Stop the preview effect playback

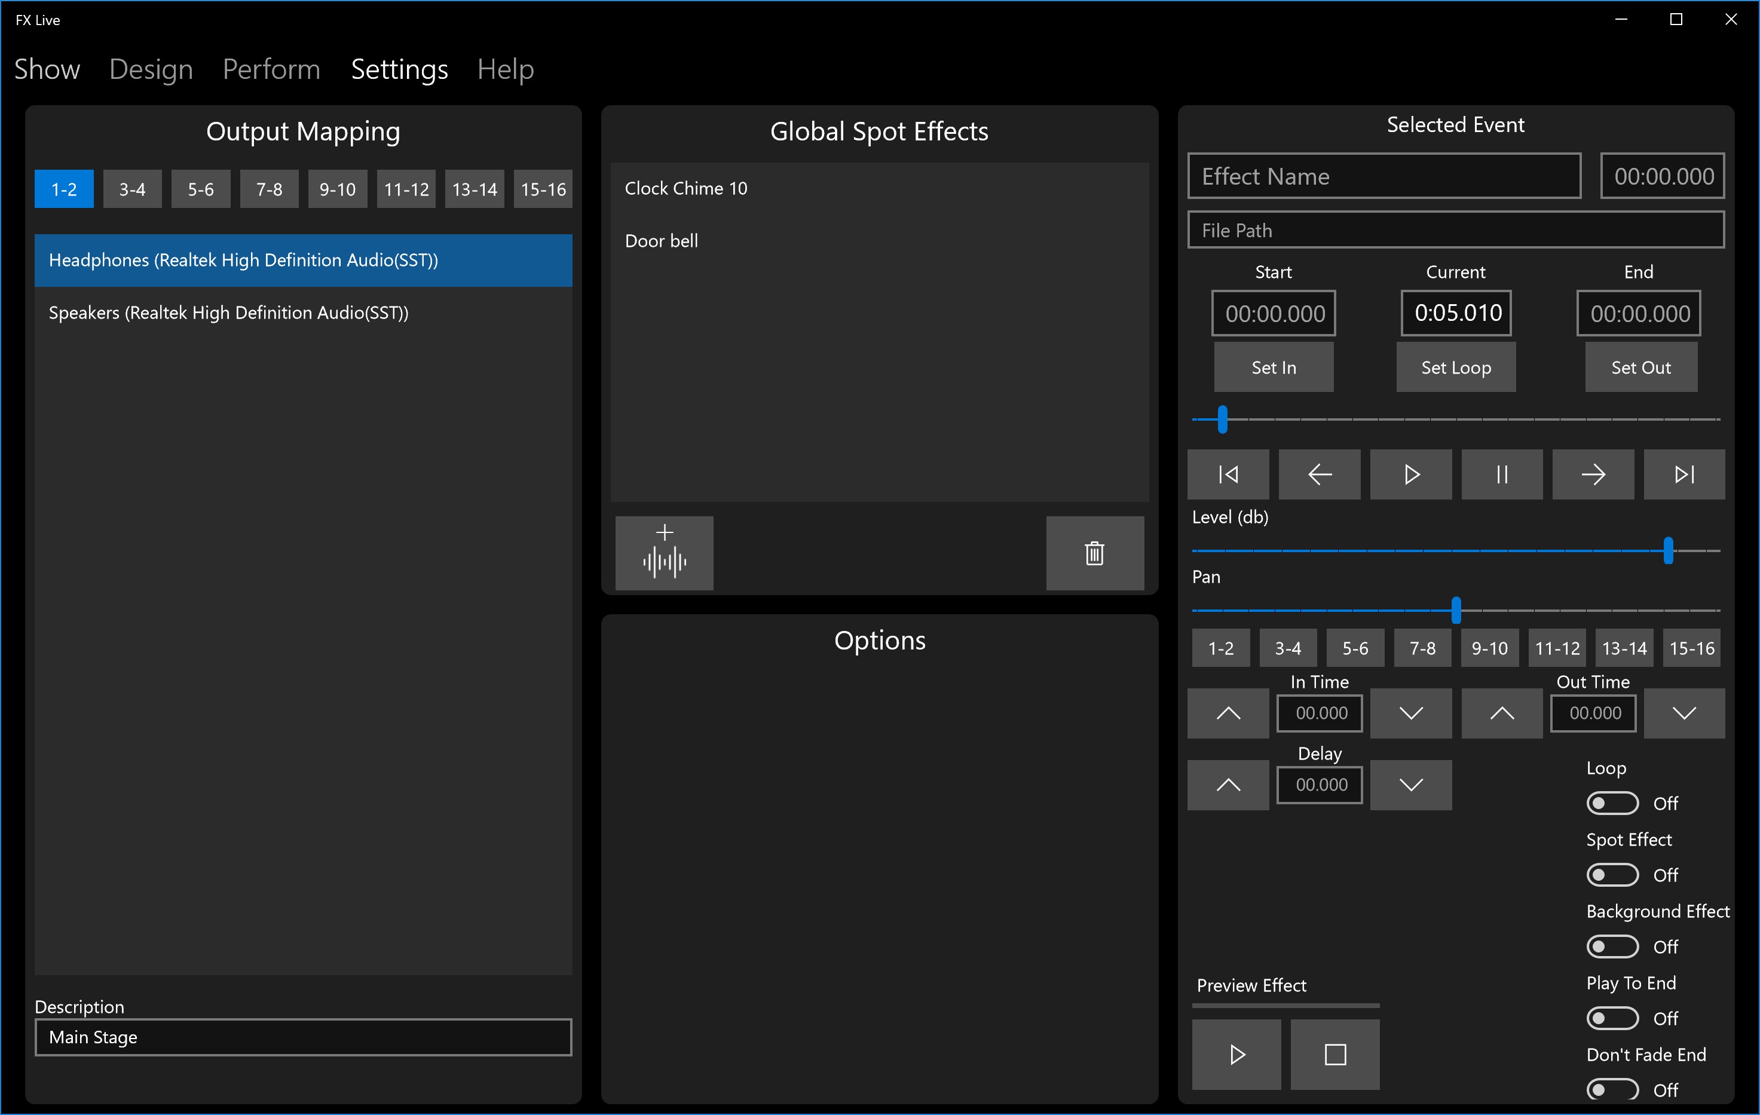pos(1334,1055)
